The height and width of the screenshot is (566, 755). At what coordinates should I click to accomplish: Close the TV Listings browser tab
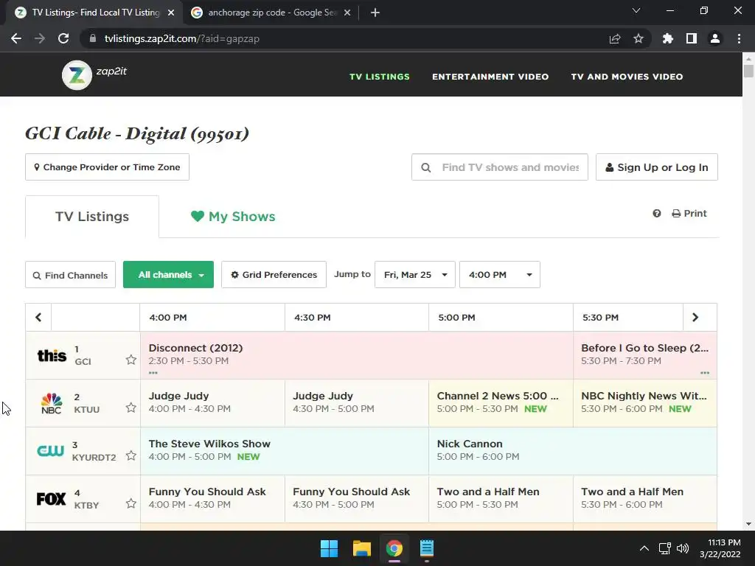(171, 13)
